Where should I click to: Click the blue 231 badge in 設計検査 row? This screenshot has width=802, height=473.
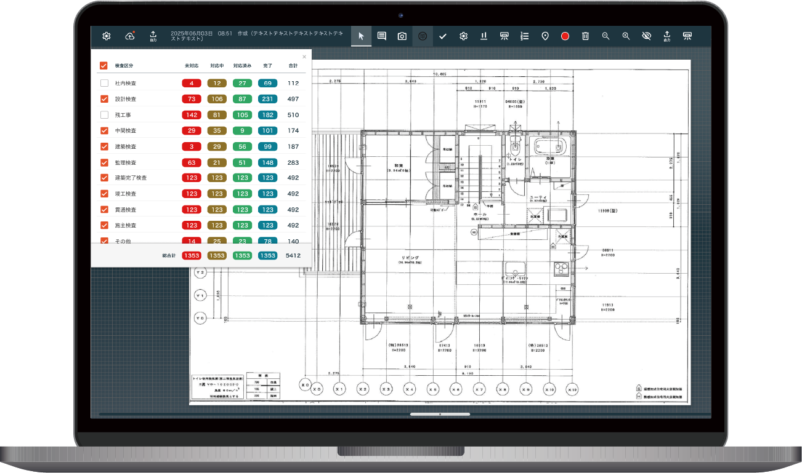pos(267,99)
